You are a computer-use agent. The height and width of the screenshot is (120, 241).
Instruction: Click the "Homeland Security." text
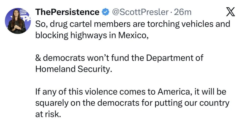[73, 69]
